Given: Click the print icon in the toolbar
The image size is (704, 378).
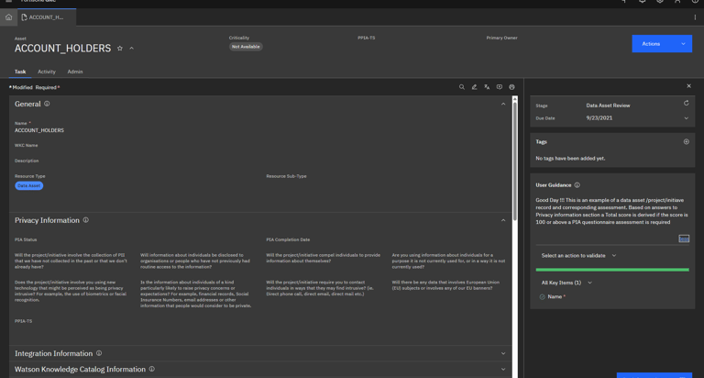Looking at the screenshot, I should pos(511,87).
